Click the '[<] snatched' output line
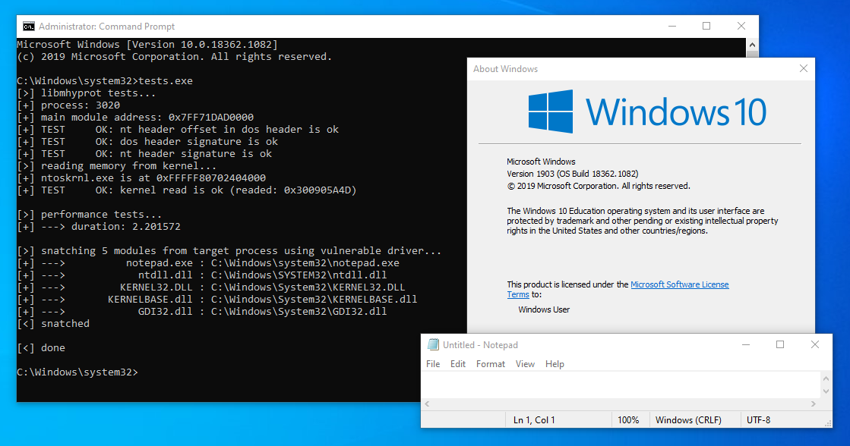The width and height of the screenshot is (850, 446). [x=53, y=323]
